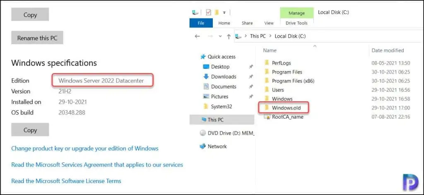
Task: Click the Forward navigation arrow
Action: [x=210, y=36]
